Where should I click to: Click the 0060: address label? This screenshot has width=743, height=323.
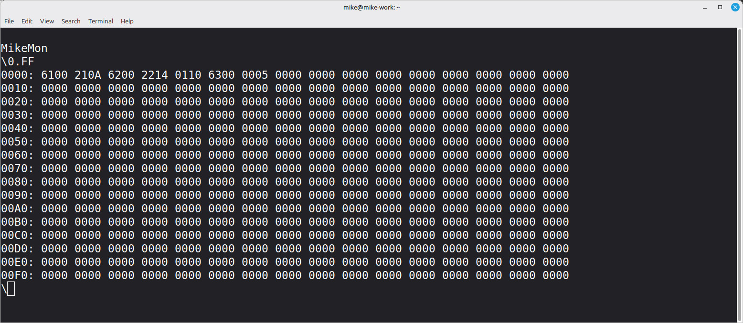[x=18, y=155]
